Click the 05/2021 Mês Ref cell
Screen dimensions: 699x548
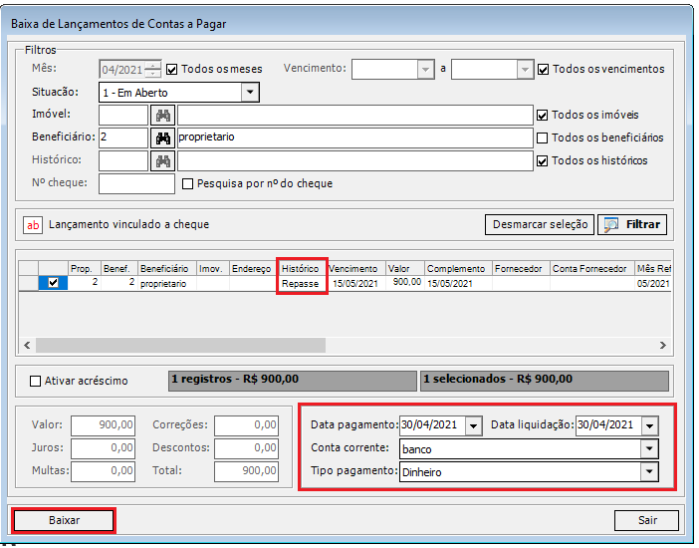(652, 283)
